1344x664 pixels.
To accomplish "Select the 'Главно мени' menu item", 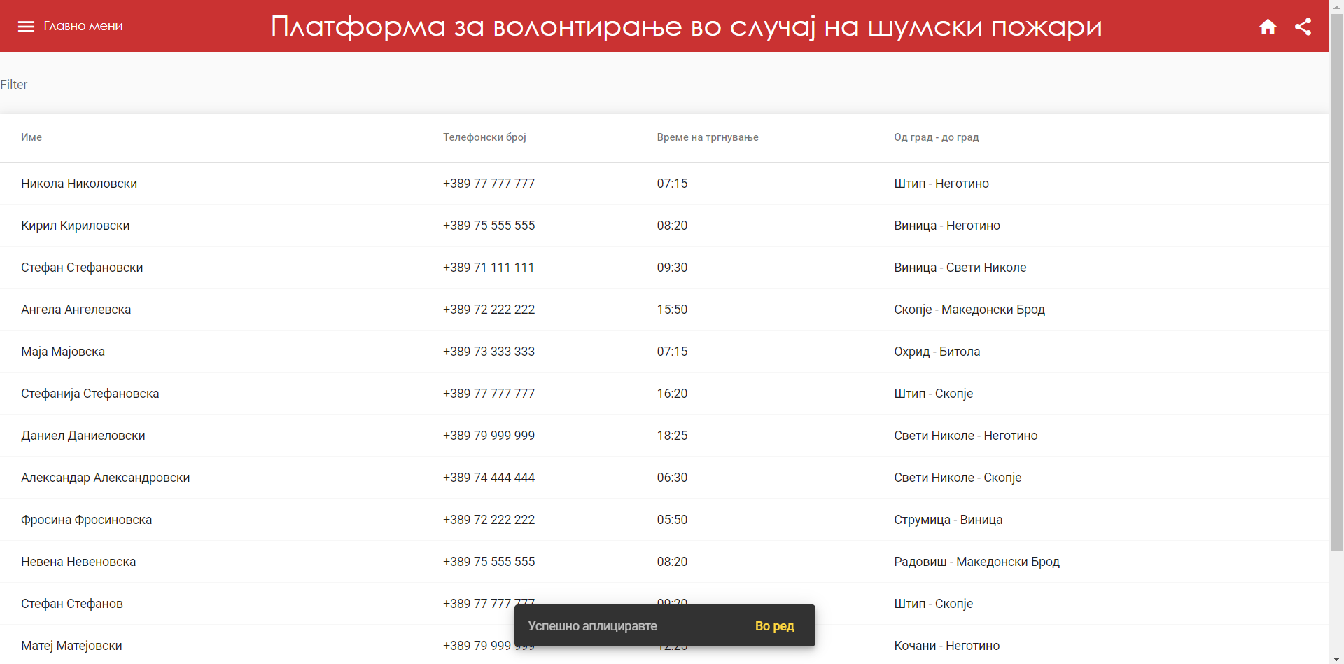I will click(83, 26).
